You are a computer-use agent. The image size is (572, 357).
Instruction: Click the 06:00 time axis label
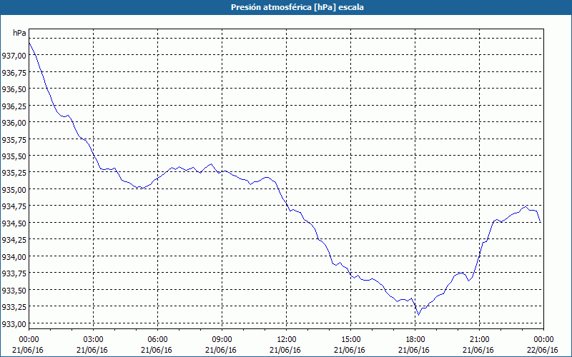(x=157, y=340)
